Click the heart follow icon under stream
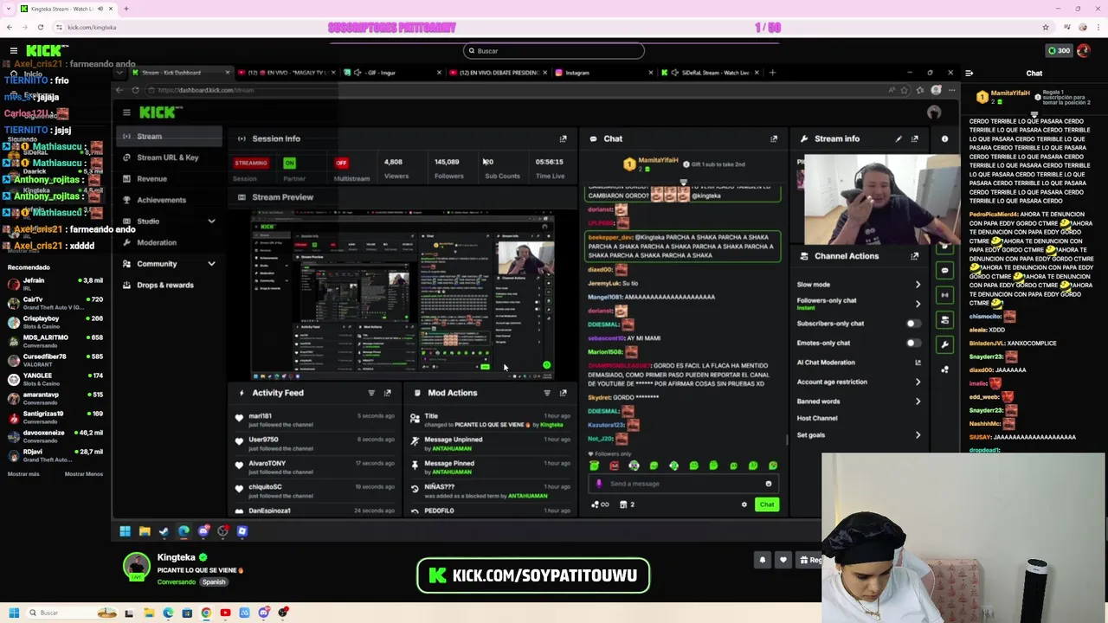This screenshot has height=623, width=1108. tap(783, 560)
